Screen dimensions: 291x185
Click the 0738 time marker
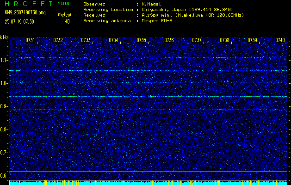tap(224, 40)
